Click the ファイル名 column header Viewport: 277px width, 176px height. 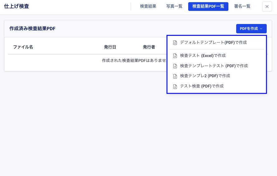click(x=23, y=47)
